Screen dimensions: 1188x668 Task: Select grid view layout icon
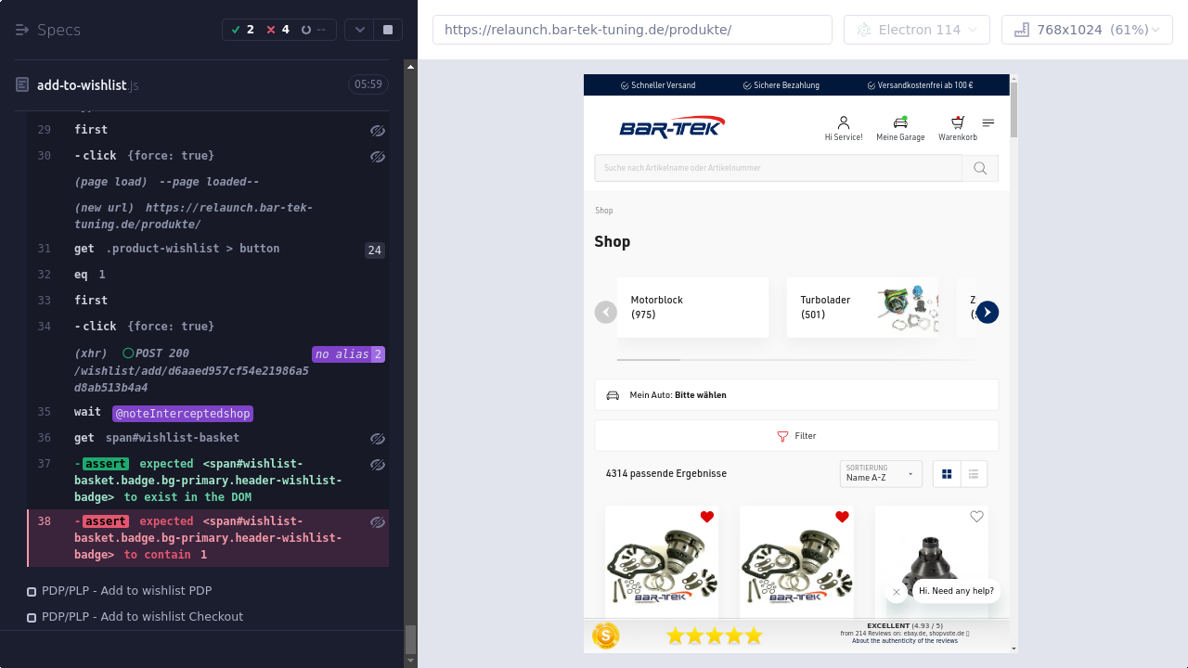click(x=947, y=474)
